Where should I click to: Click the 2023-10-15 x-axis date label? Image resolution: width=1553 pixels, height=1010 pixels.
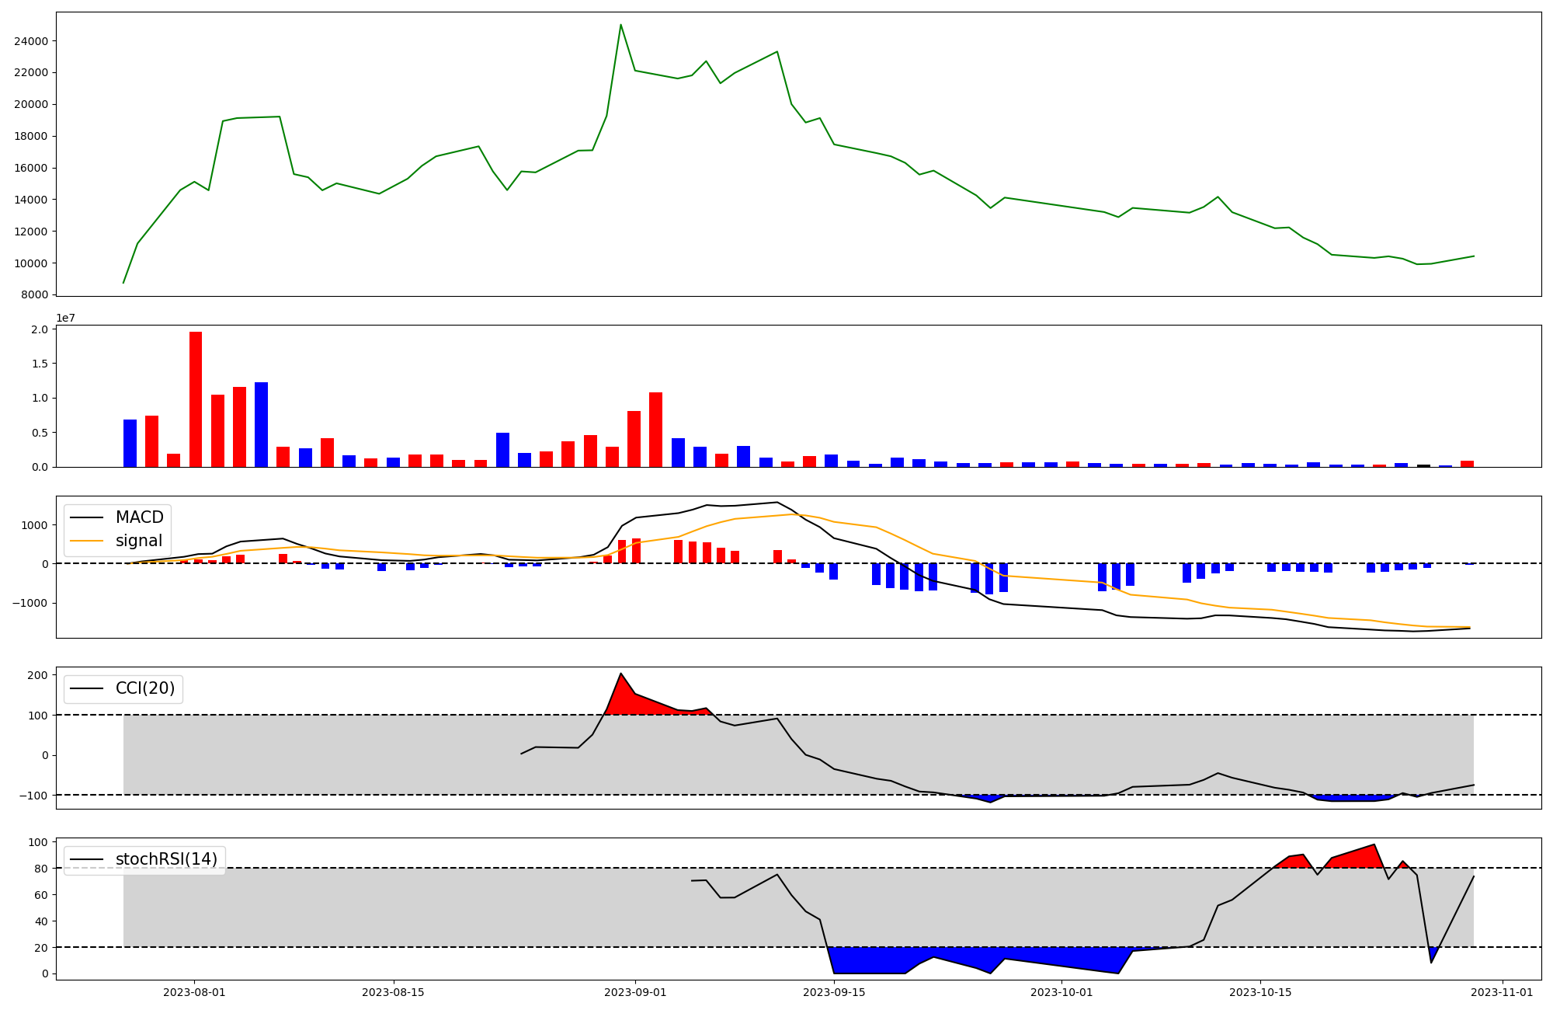tap(1259, 992)
